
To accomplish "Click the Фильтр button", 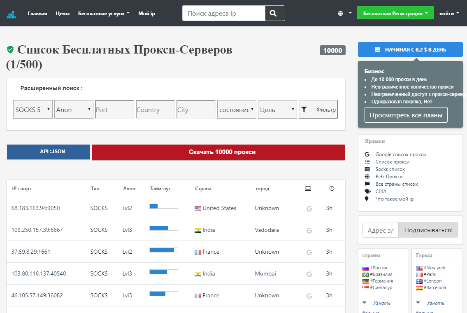I will pyautogui.click(x=318, y=110).
